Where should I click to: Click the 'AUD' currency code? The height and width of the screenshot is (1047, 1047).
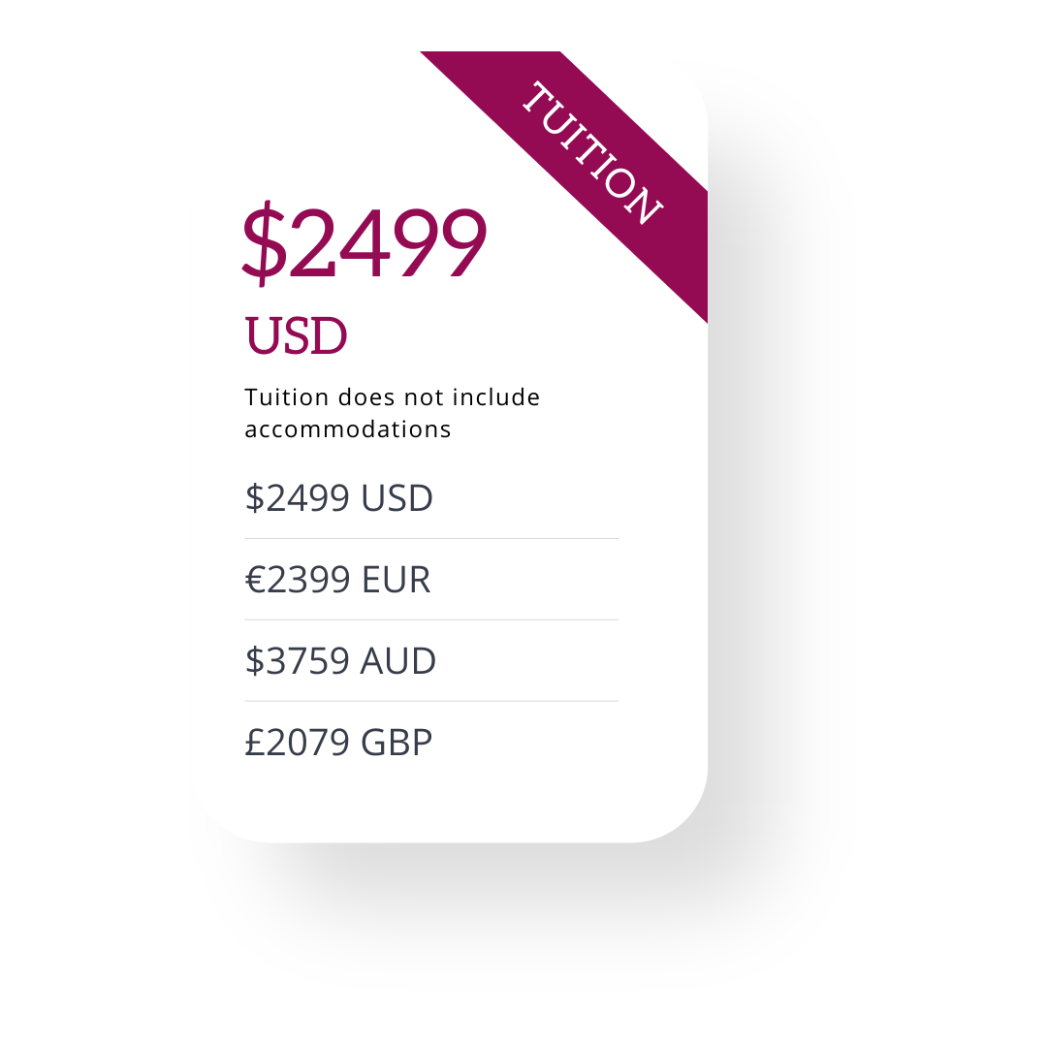(x=398, y=661)
